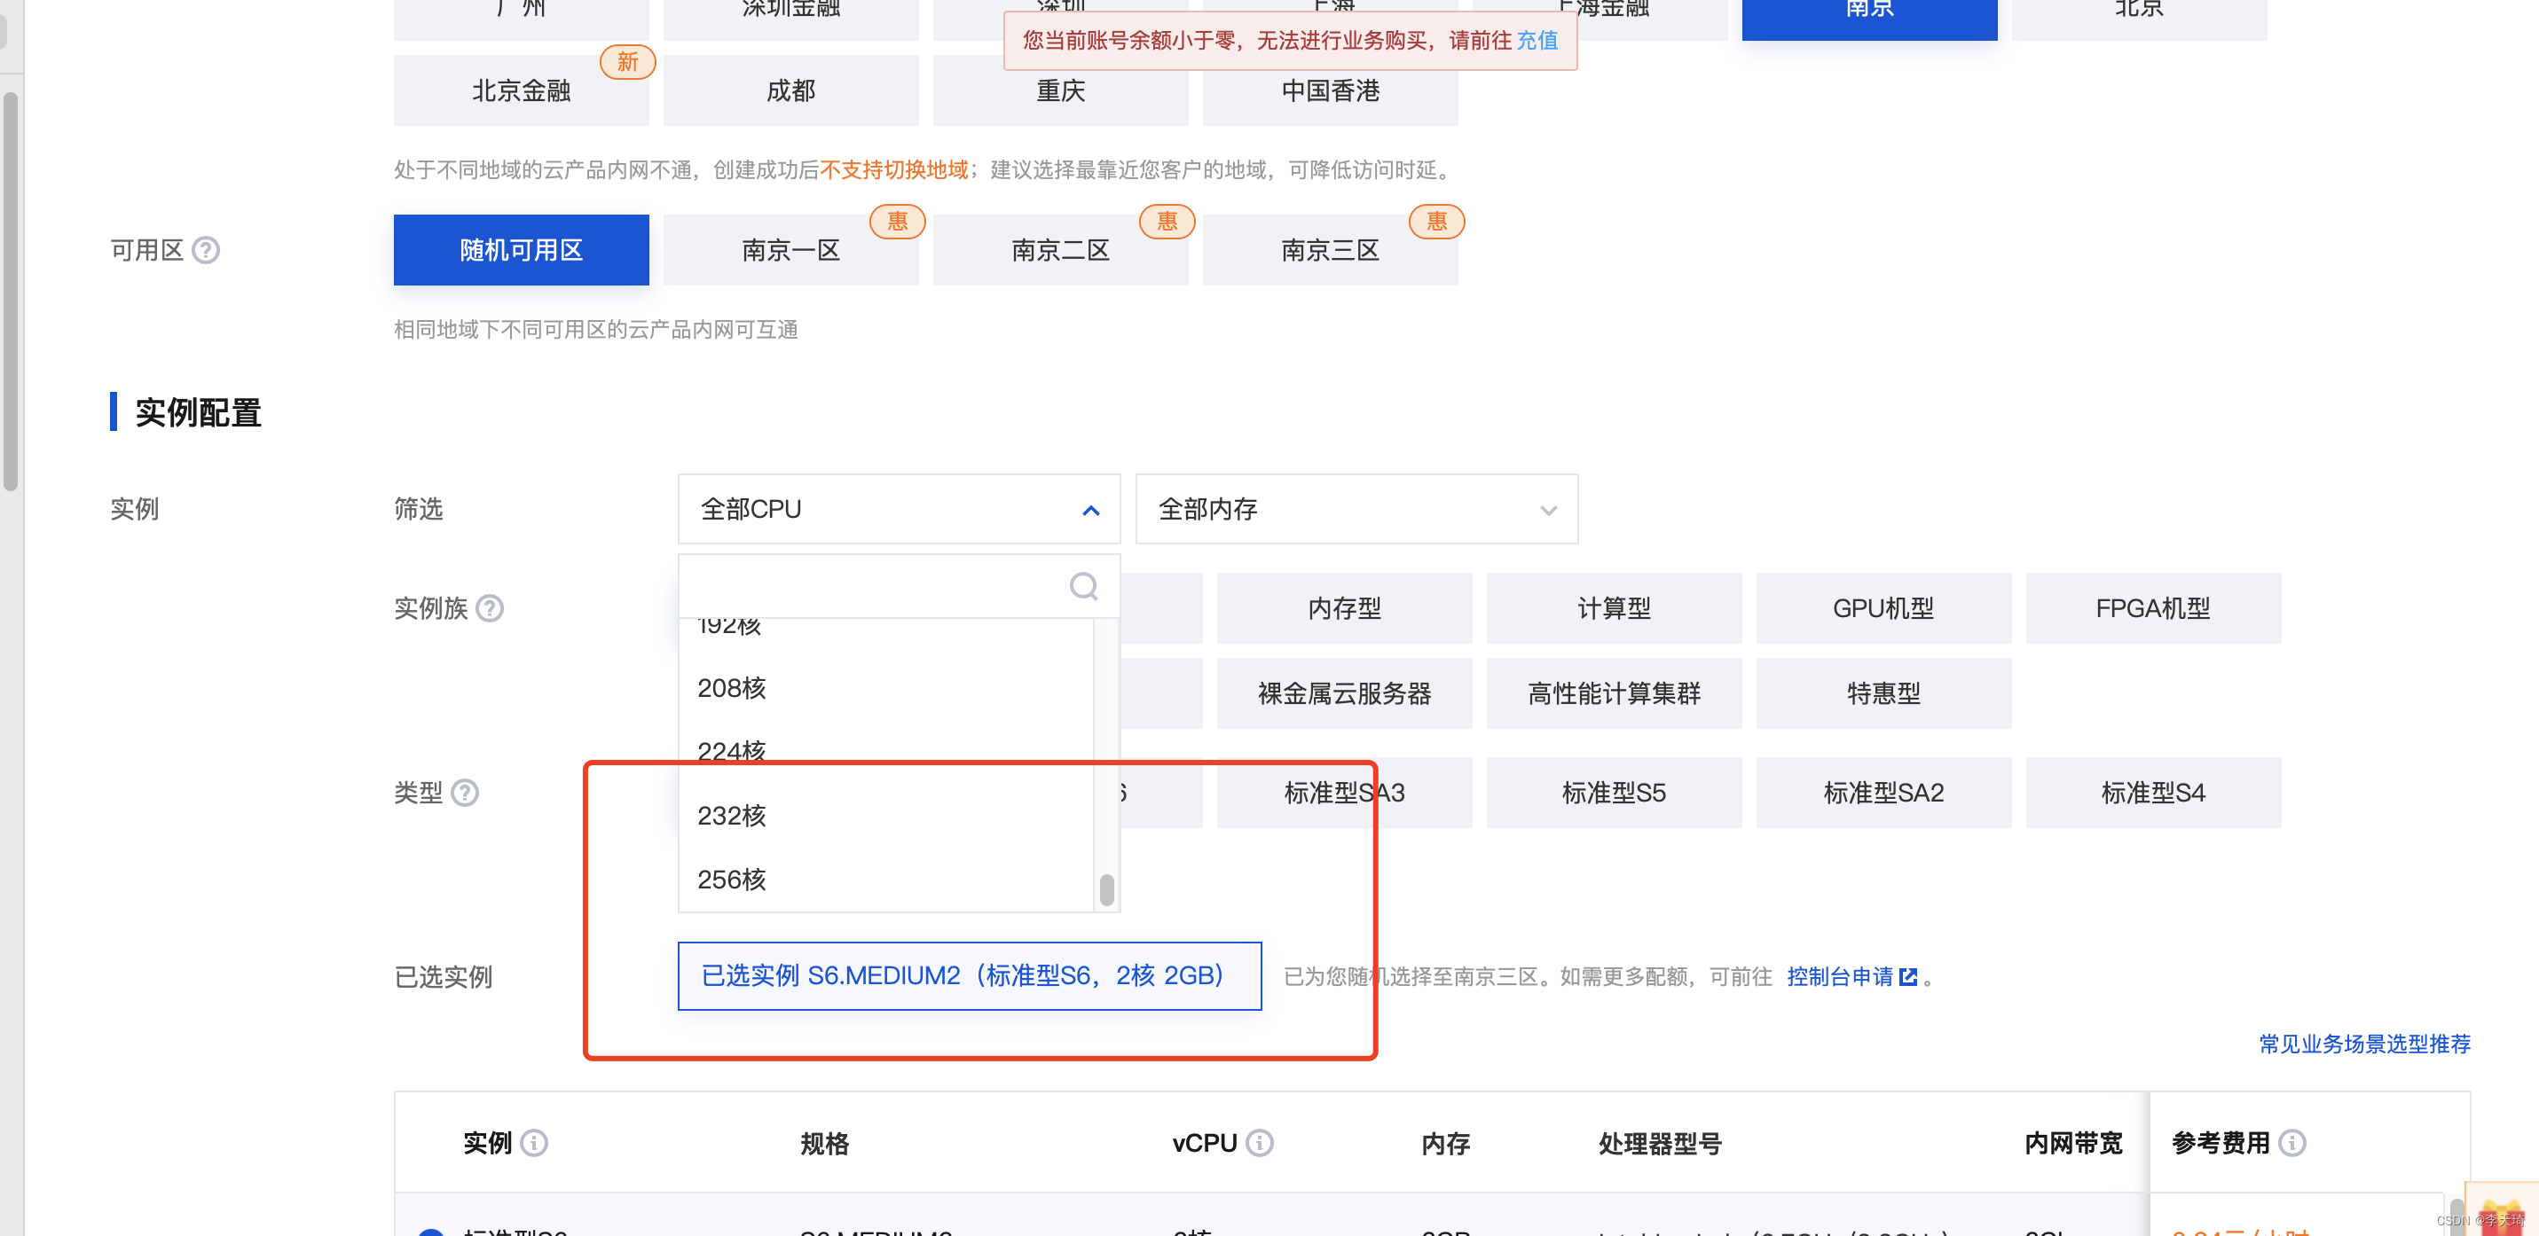
Task: Select 裸金属云服务器 instance family
Action: [1344, 693]
